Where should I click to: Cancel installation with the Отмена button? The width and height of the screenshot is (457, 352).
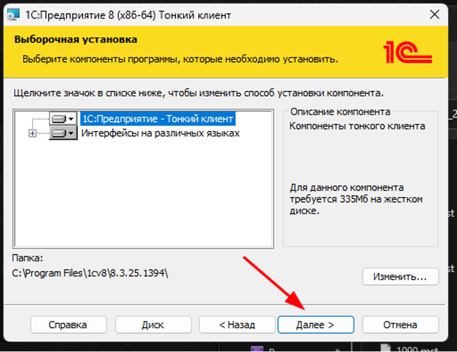pyautogui.click(x=400, y=325)
